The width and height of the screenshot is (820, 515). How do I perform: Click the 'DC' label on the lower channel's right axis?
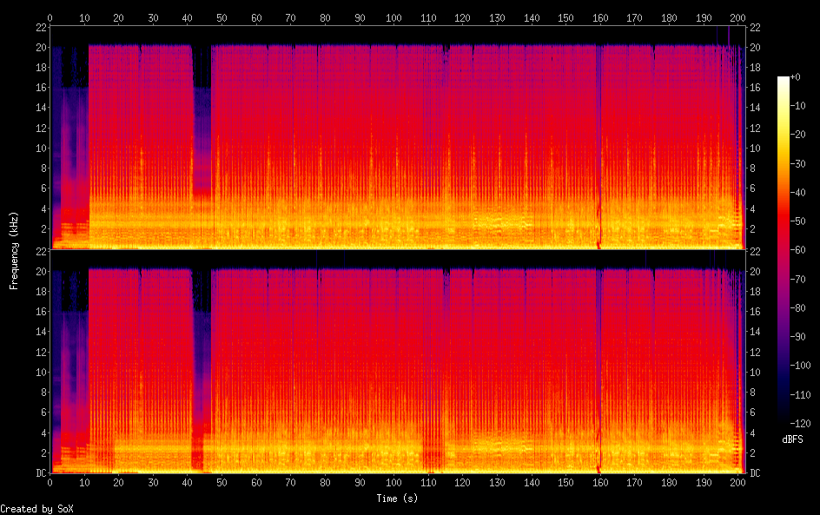click(755, 473)
